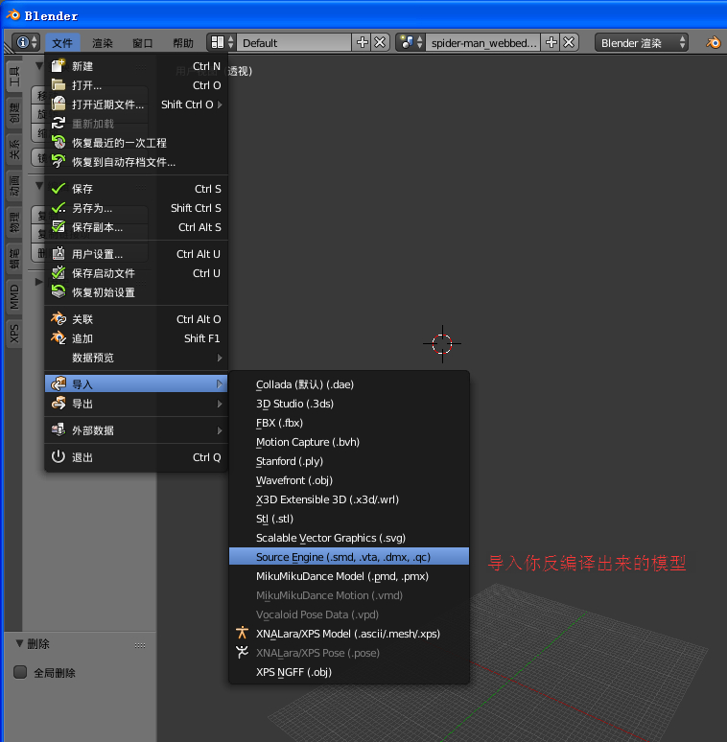Image resolution: width=727 pixels, height=742 pixels.
Task: Choose 追加 (Append) entry
Action: point(136,338)
